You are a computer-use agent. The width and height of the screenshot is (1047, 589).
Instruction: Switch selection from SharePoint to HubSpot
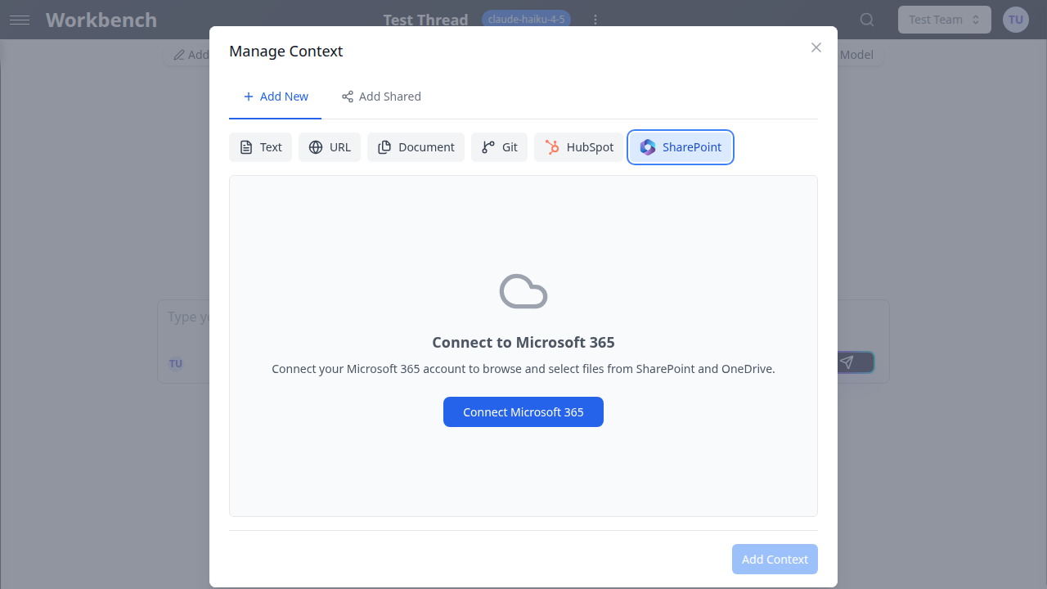(578, 146)
